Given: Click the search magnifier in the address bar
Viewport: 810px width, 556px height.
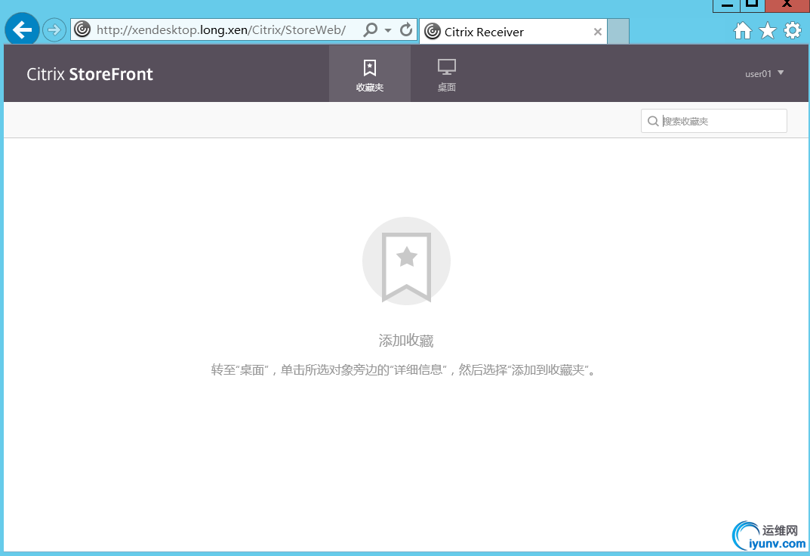Looking at the screenshot, I should click(371, 30).
